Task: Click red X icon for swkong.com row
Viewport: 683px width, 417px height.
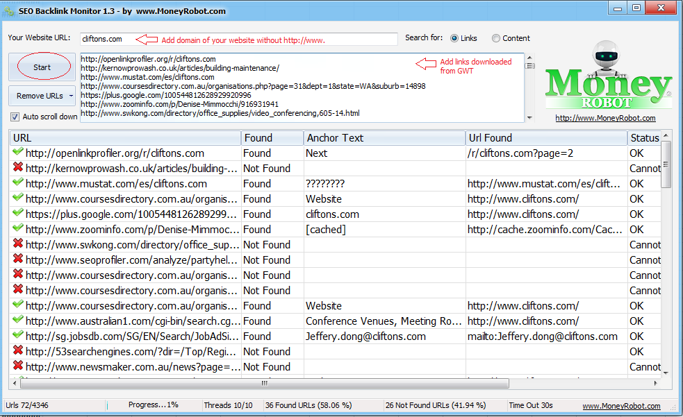Action: click(x=18, y=245)
